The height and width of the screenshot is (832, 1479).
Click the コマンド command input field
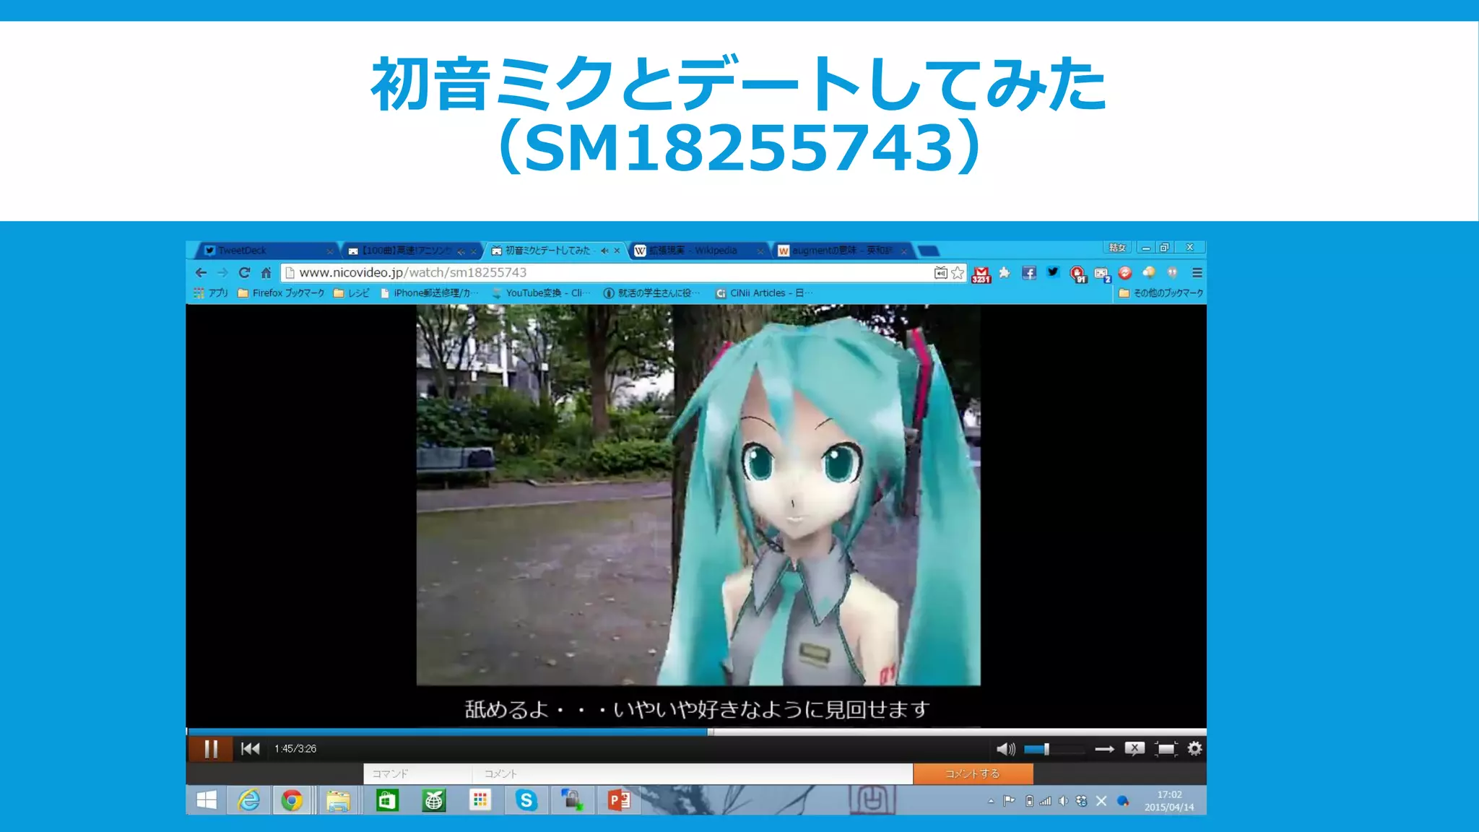click(x=417, y=773)
